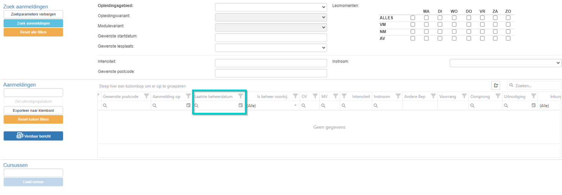Click search operator icon under Oorsprong column
This screenshot has width=562, height=195.
tap(472, 105)
